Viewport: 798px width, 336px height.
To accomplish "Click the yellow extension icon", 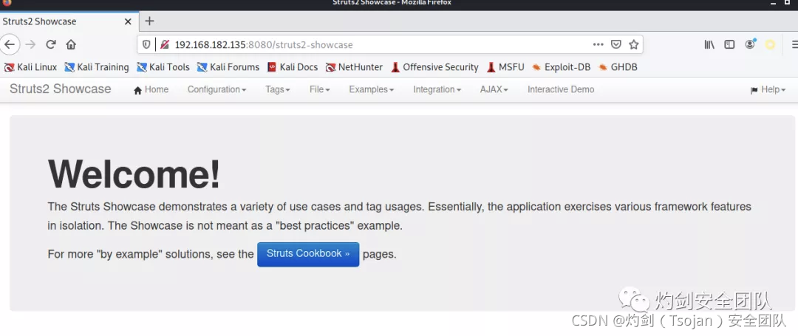I will click(770, 45).
